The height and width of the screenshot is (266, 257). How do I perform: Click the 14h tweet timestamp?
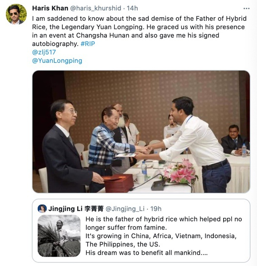[x=133, y=8]
